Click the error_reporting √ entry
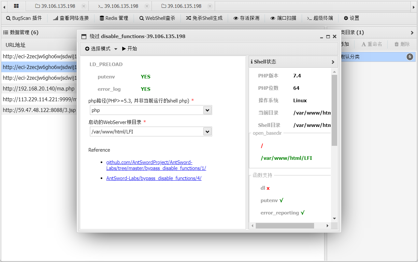This screenshot has height=262, width=418. 282,213
